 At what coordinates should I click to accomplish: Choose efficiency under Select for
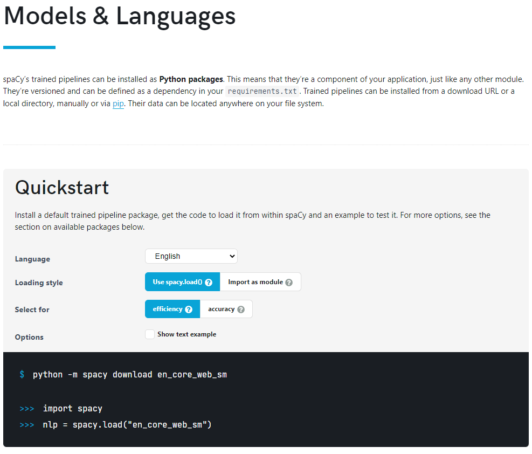click(x=172, y=309)
